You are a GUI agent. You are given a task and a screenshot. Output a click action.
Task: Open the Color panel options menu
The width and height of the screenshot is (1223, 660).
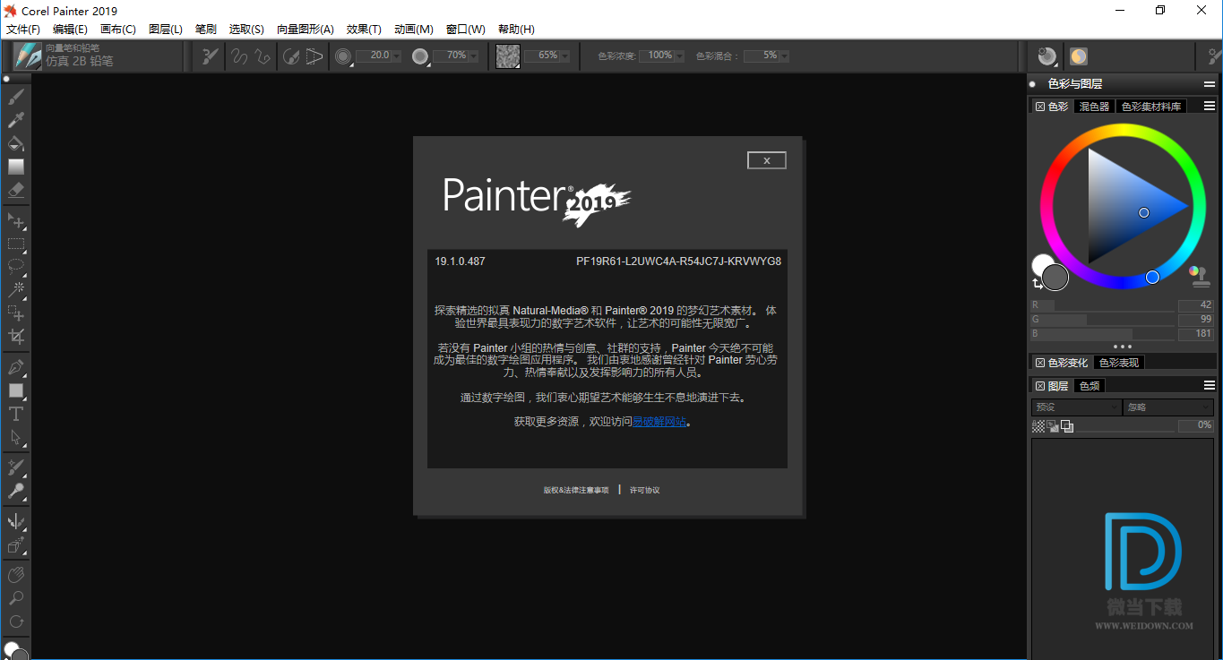point(1209,106)
